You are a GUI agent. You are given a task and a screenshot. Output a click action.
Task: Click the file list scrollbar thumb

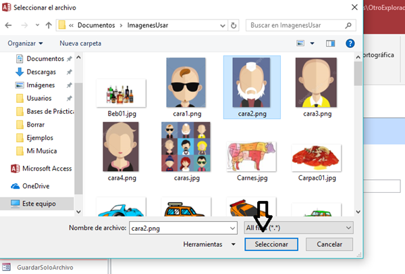pos(358,74)
